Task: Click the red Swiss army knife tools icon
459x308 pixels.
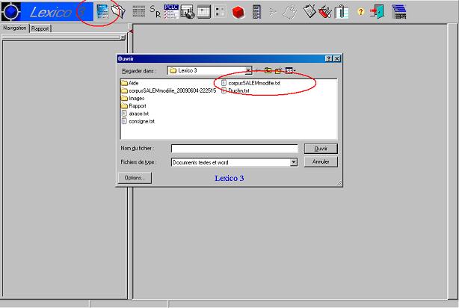Action: (324, 12)
